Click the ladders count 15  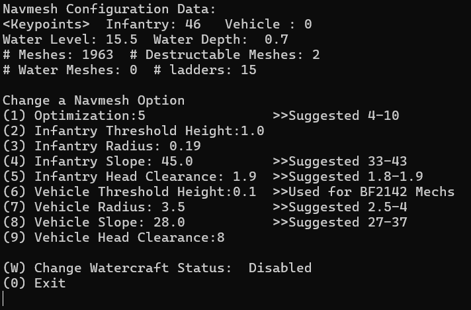click(248, 70)
